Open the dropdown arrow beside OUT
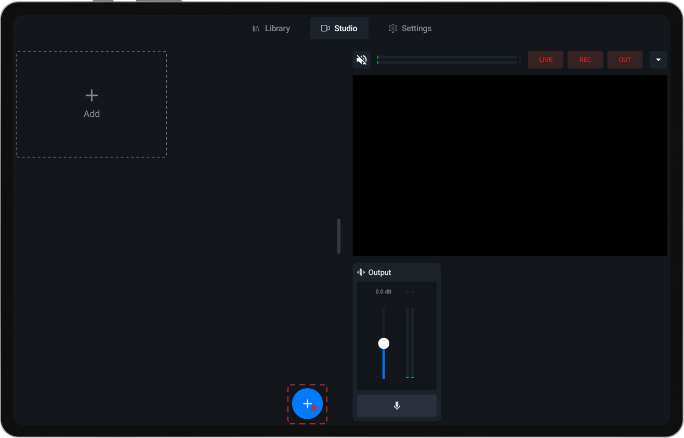The height and width of the screenshot is (438, 684). [x=658, y=59]
